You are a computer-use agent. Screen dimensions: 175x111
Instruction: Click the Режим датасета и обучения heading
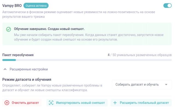pos(27,79)
